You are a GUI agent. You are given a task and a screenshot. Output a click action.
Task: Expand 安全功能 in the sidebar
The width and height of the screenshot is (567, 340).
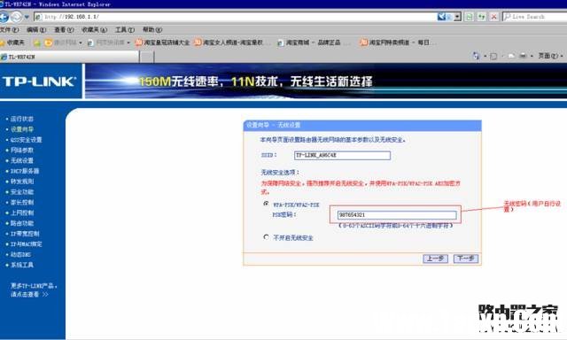click(21, 192)
